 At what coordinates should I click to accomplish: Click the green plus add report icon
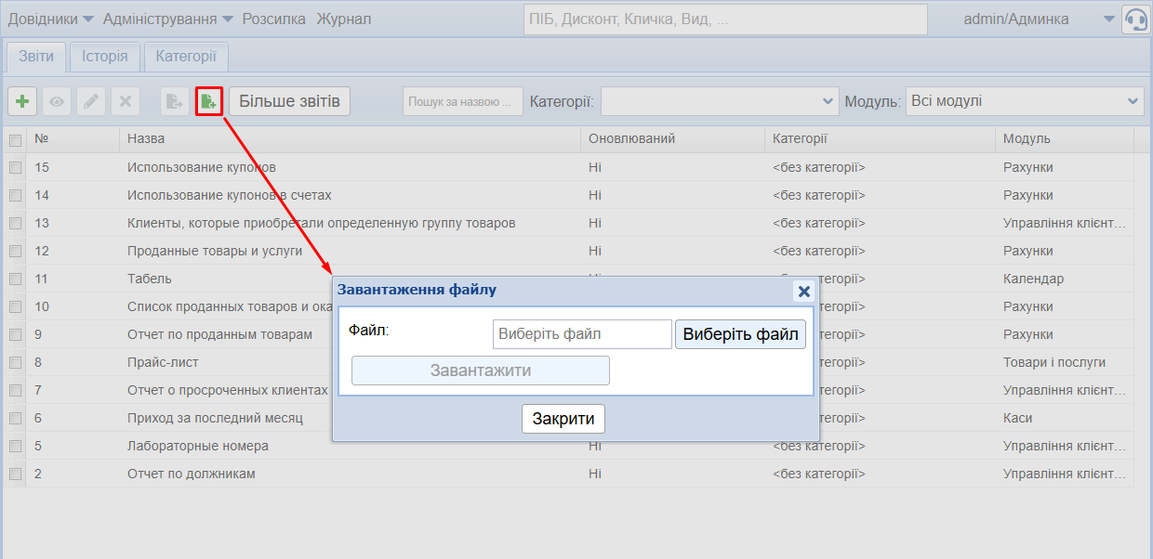[22, 101]
